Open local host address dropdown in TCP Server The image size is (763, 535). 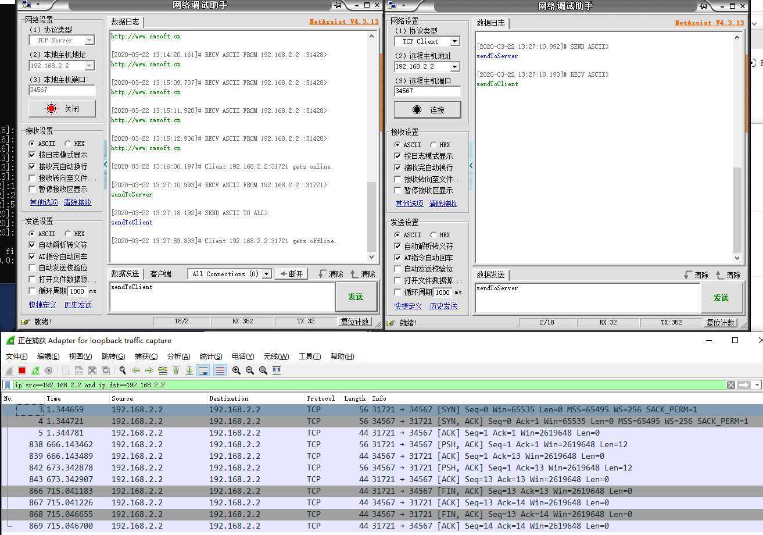point(89,66)
